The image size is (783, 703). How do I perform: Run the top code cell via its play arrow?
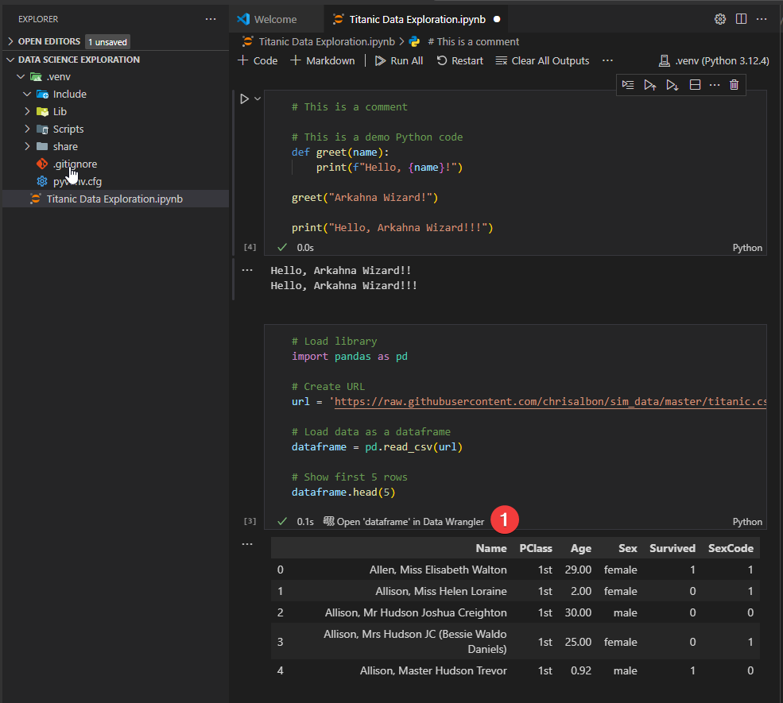[243, 98]
